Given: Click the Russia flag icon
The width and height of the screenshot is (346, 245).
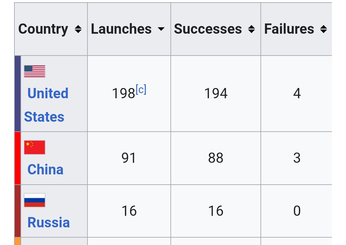Looking at the screenshot, I should 35,200.
